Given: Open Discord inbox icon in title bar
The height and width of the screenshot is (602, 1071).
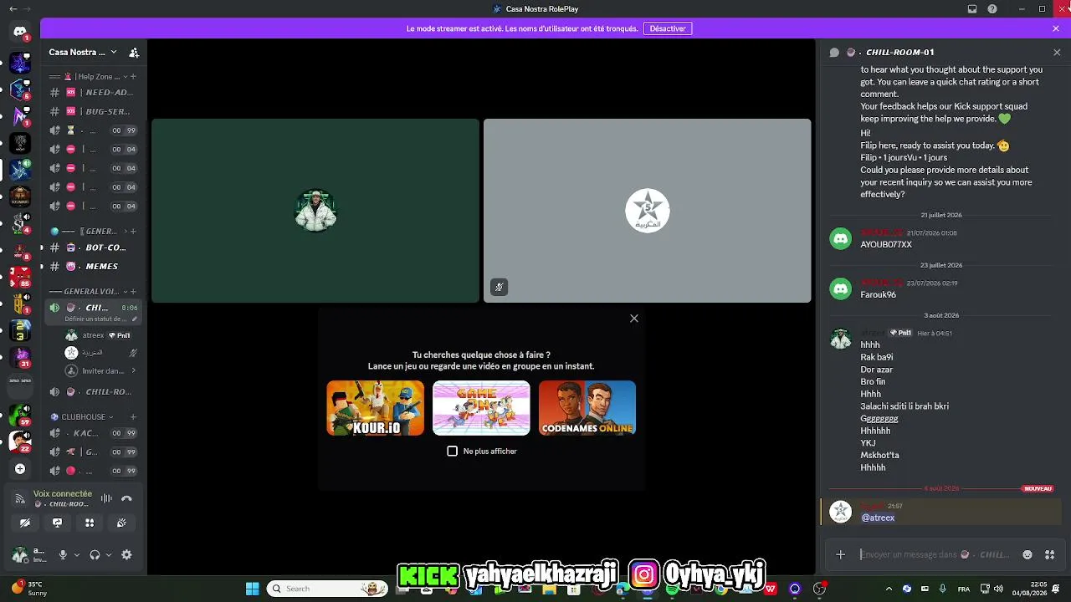Looking at the screenshot, I should (x=972, y=9).
